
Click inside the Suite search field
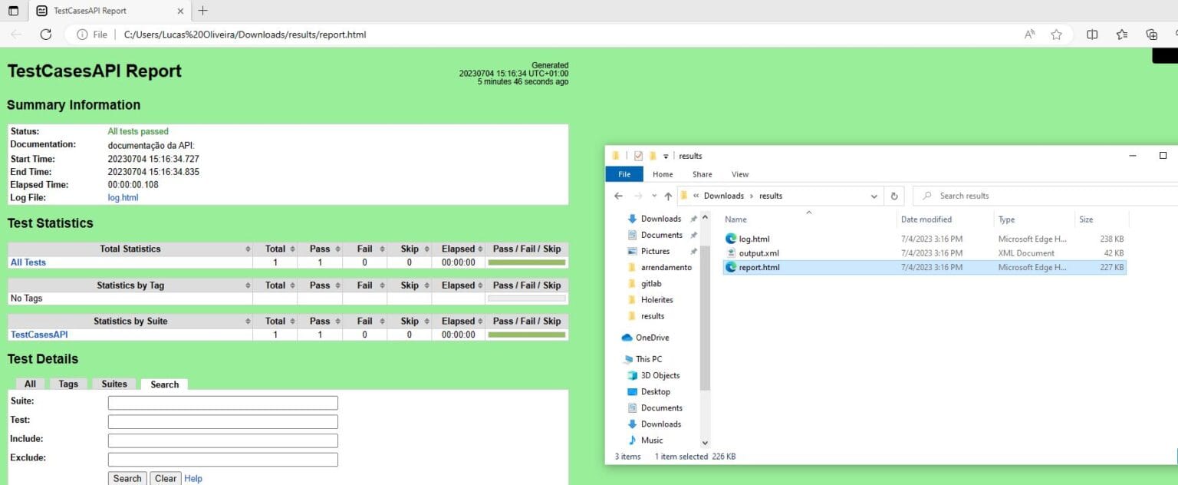tap(222, 402)
